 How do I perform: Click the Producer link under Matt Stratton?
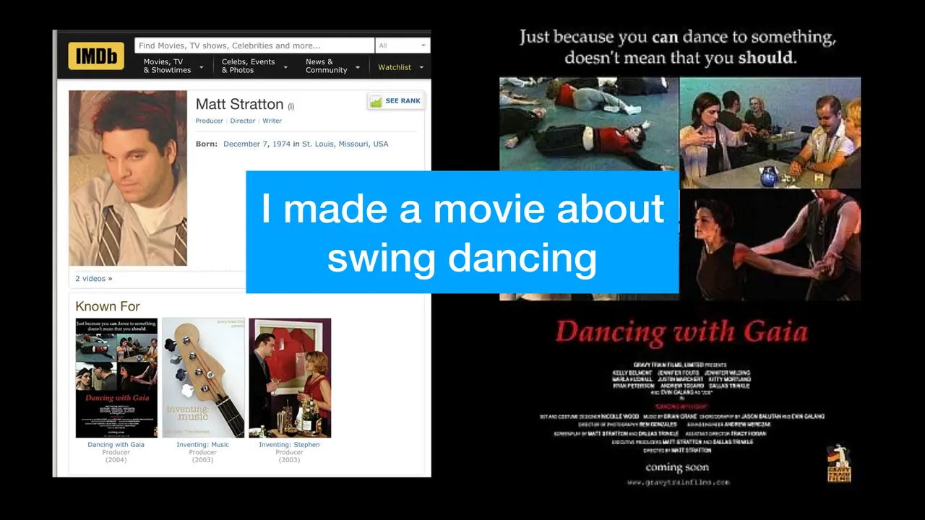pyautogui.click(x=209, y=121)
